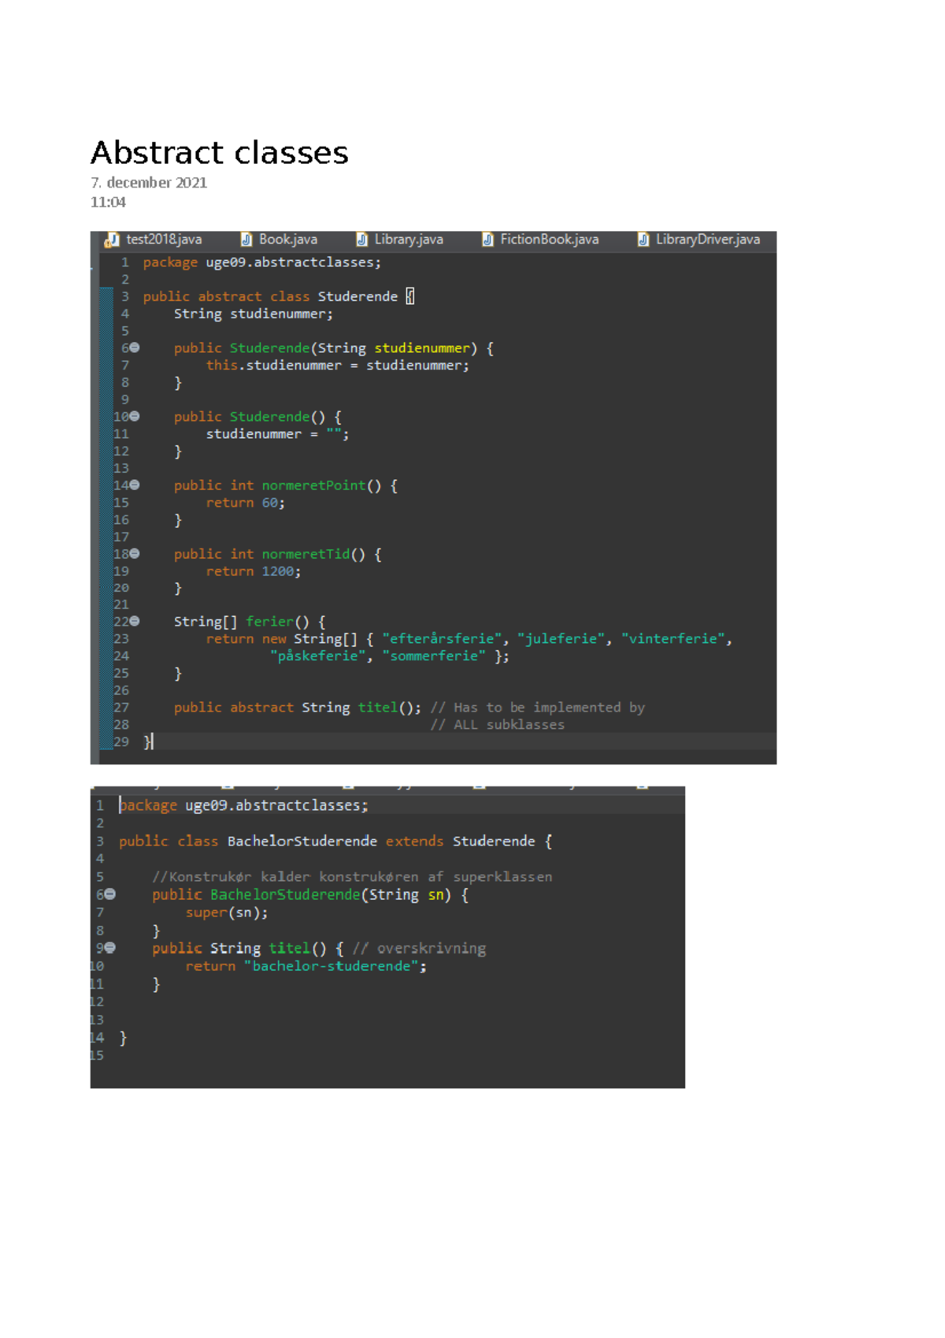
Task: Fold the BachelorStuderende constructor at line 6
Action: pos(110,894)
